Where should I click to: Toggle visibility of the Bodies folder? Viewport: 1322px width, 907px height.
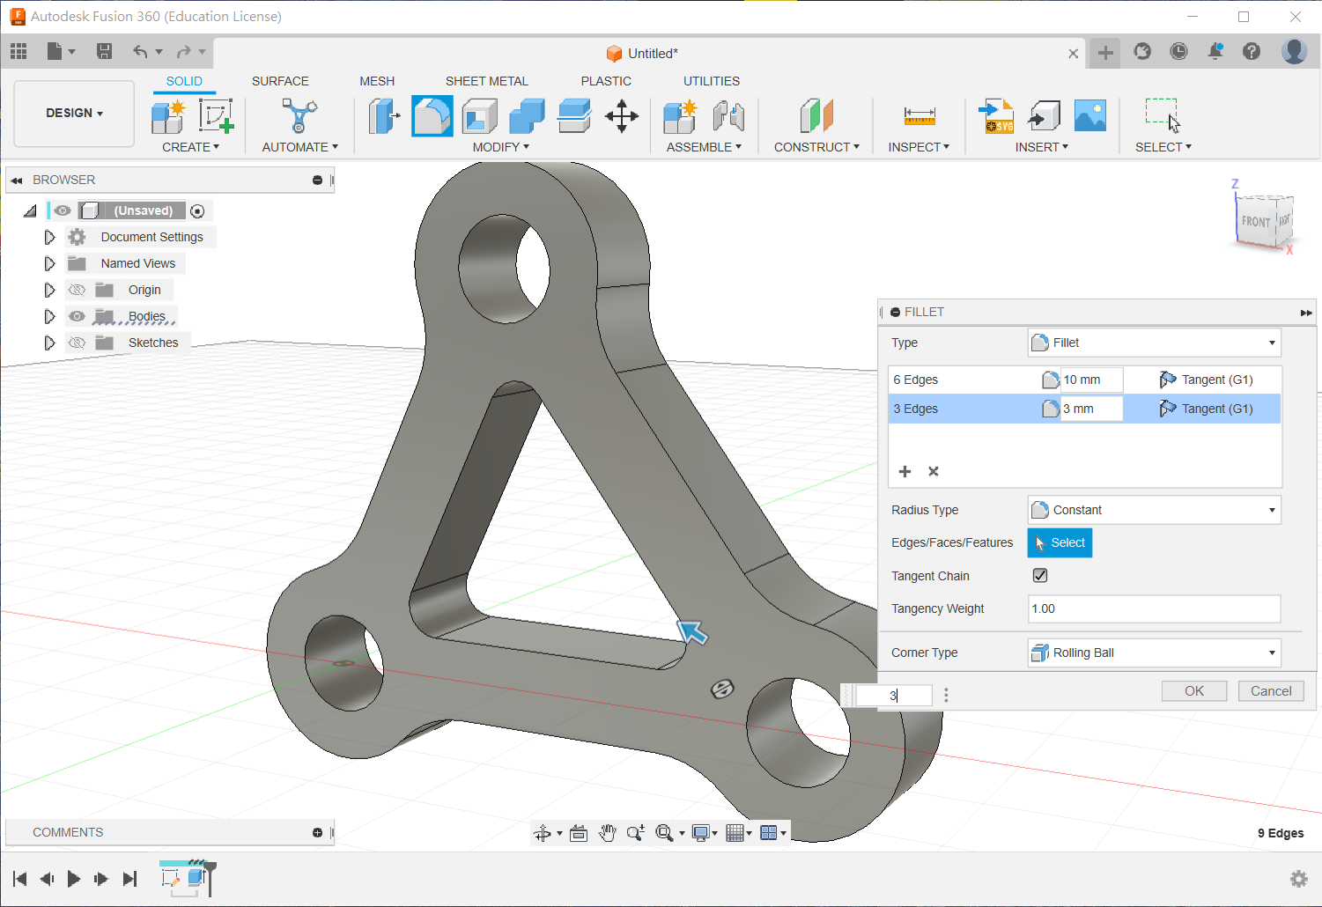[78, 316]
